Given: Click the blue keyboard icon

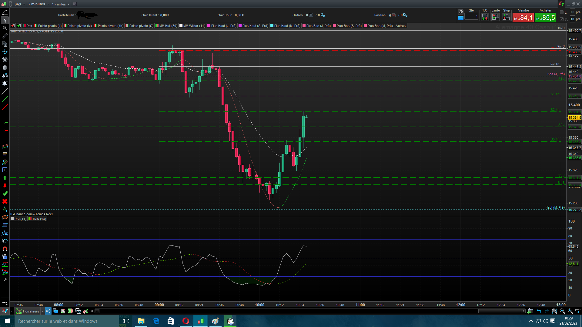Looking at the screenshot, I should [461, 18].
